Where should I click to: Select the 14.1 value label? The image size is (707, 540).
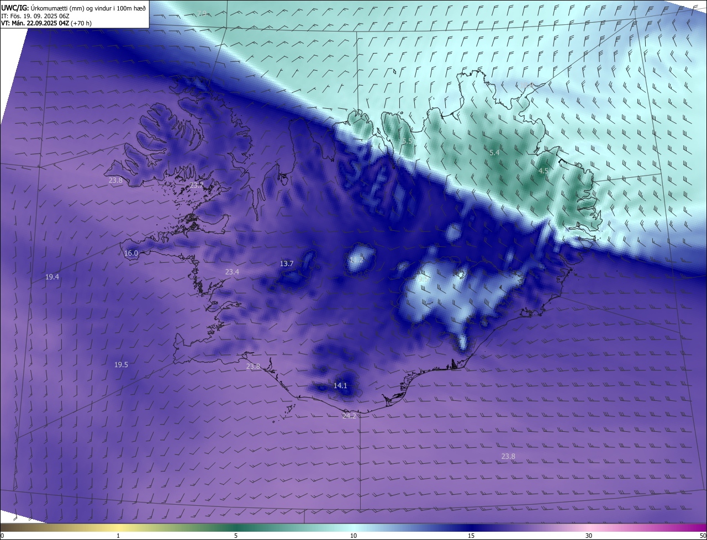340,385
